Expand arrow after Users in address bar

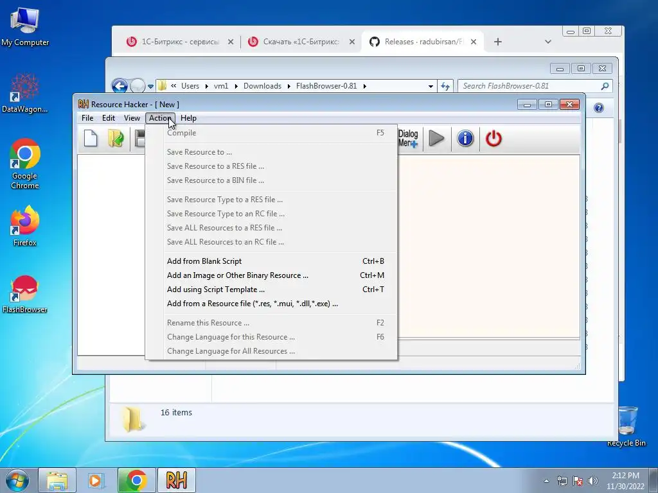[206, 86]
